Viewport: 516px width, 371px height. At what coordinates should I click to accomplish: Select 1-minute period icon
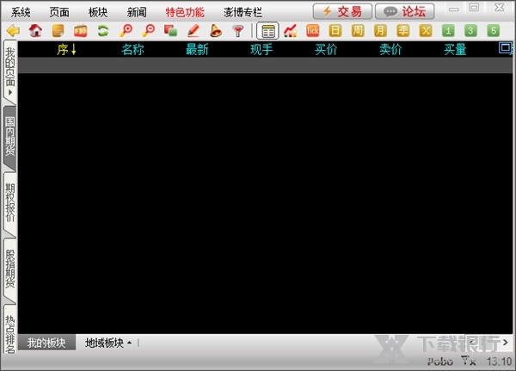coord(448,31)
